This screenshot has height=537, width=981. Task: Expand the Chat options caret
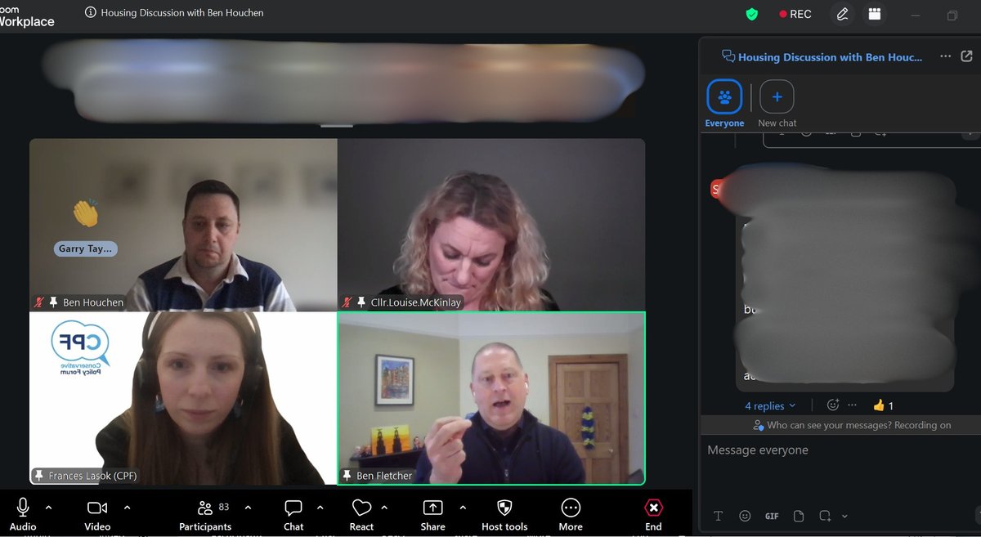click(320, 508)
